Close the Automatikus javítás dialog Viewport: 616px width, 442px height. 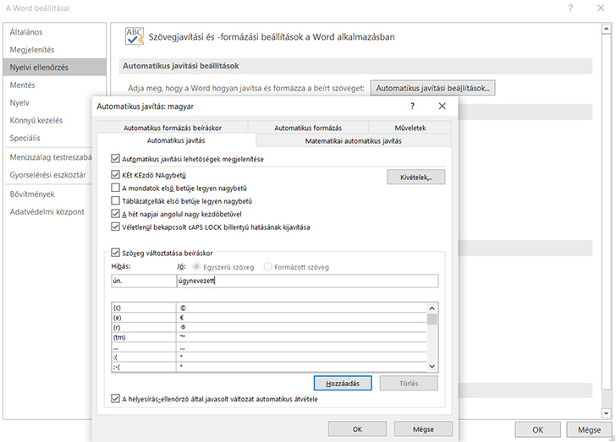click(442, 106)
